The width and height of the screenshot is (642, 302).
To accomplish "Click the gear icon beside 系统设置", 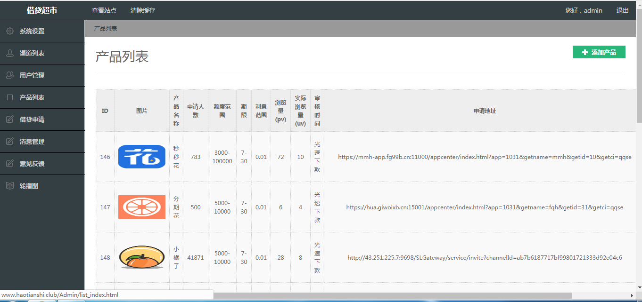I will 10,32.
